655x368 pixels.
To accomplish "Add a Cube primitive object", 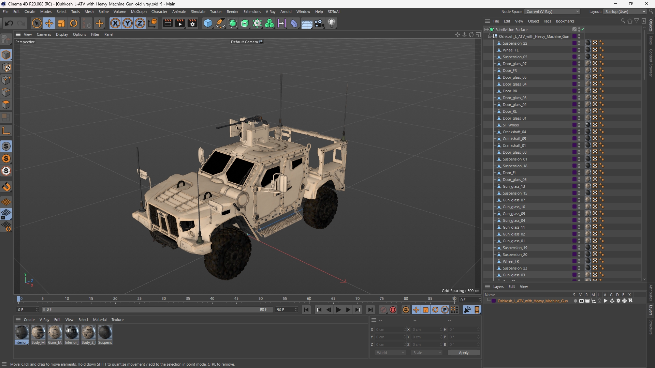I will tap(208, 23).
